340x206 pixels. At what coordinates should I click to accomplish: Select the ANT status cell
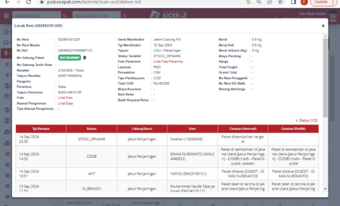[x=91, y=174]
